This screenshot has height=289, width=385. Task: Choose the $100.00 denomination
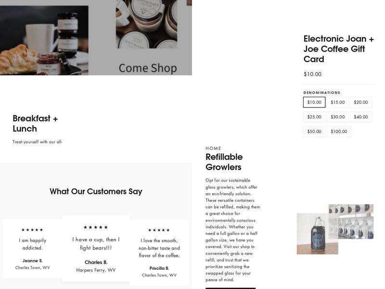[339, 131]
